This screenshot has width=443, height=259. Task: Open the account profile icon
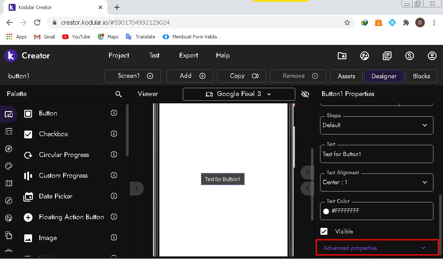(432, 56)
